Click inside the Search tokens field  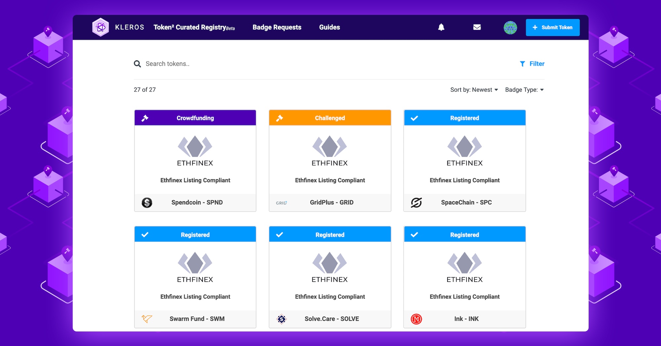click(x=198, y=64)
